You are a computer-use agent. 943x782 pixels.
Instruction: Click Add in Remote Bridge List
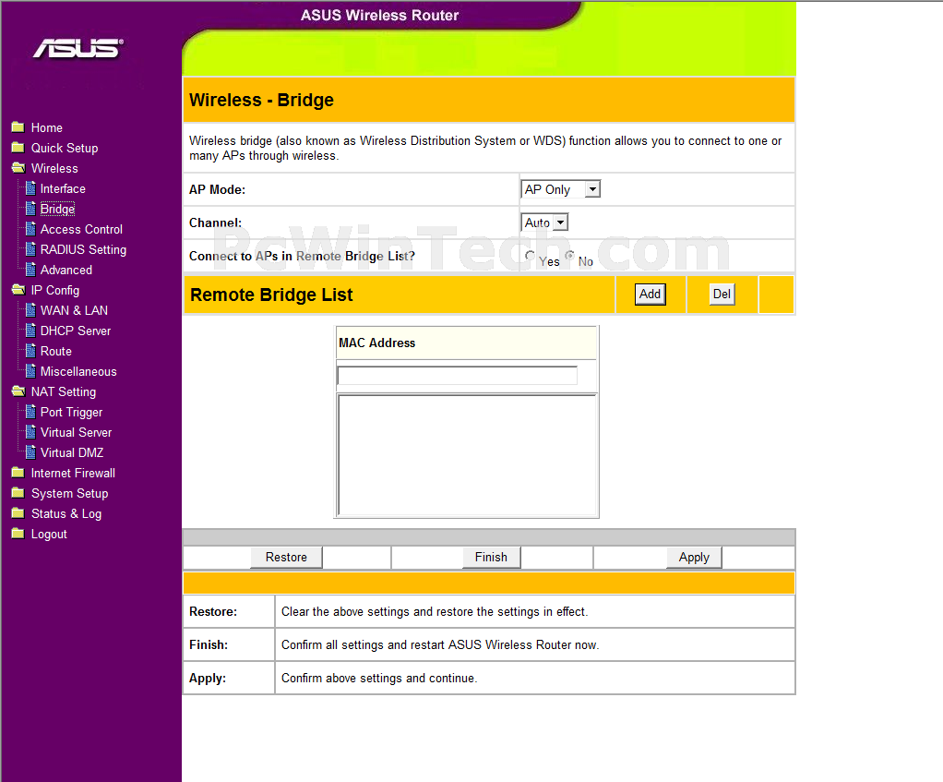point(651,295)
